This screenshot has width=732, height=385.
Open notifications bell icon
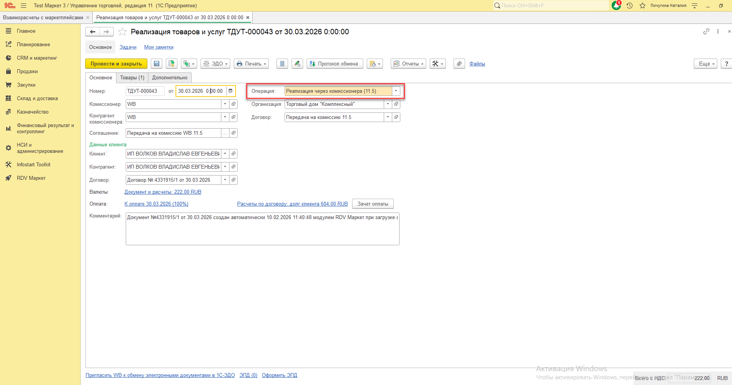[x=616, y=5]
